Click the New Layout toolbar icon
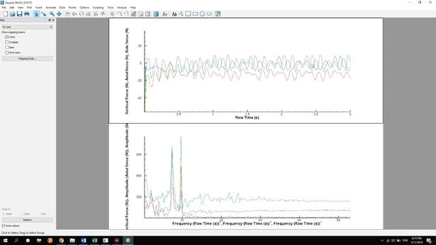 (x=5, y=14)
